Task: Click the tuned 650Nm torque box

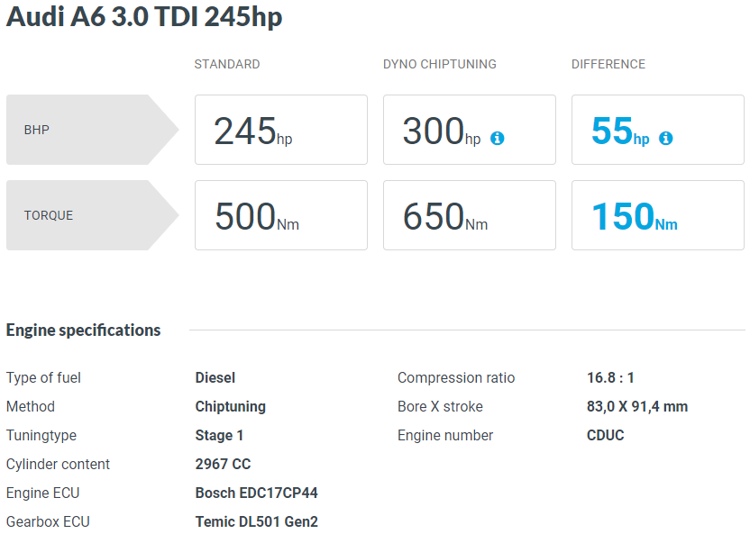Action: click(x=470, y=215)
